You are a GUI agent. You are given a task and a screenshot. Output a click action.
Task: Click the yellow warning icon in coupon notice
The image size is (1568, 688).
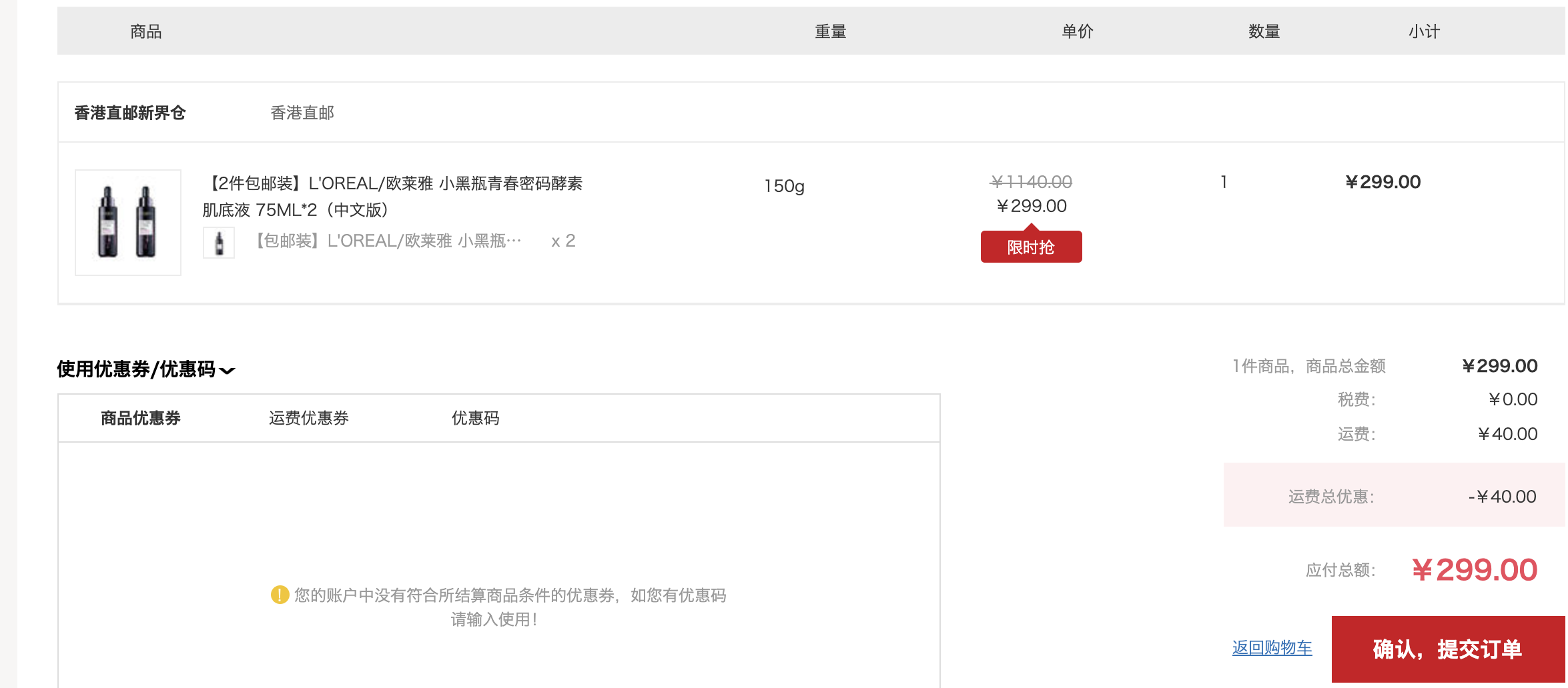click(x=280, y=594)
